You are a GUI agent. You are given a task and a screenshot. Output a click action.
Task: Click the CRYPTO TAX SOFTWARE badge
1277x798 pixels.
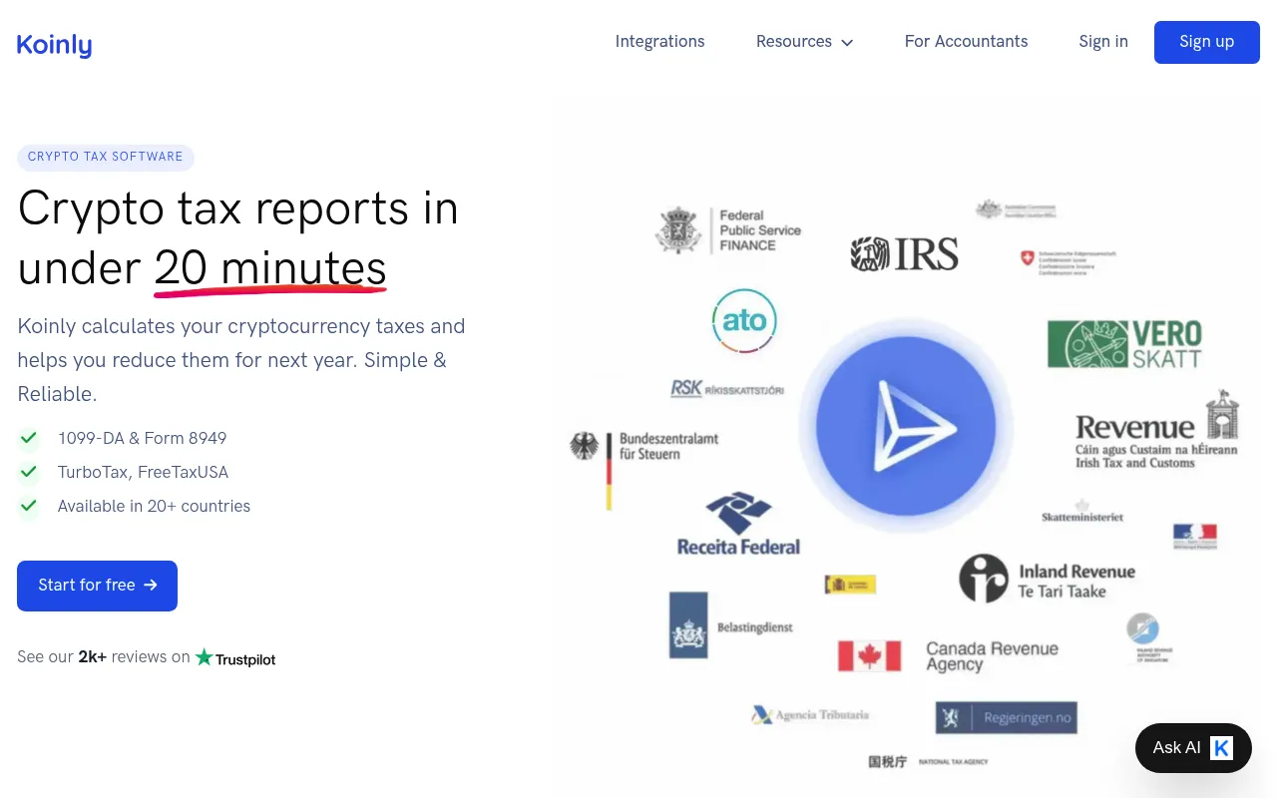click(106, 157)
